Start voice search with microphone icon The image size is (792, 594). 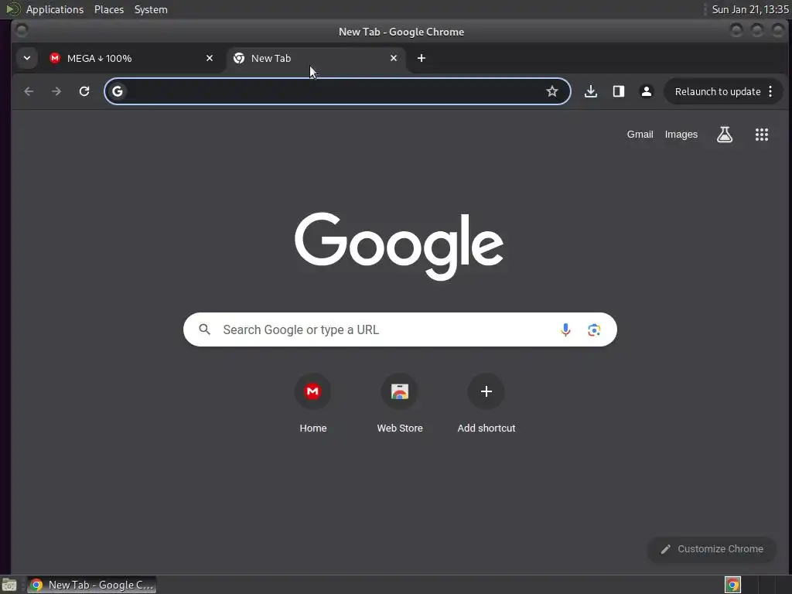tap(565, 329)
